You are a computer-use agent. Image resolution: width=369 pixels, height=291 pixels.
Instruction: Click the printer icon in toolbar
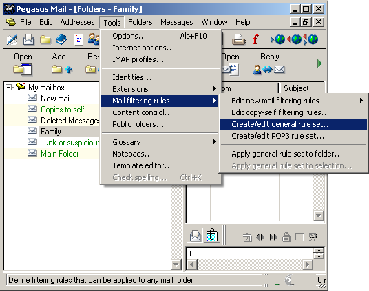point(239,39)
